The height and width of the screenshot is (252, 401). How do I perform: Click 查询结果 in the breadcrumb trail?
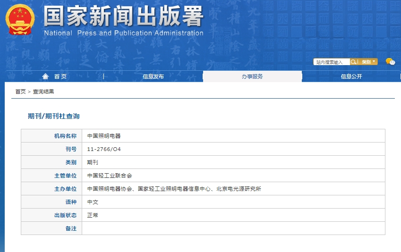pos(43,92)
